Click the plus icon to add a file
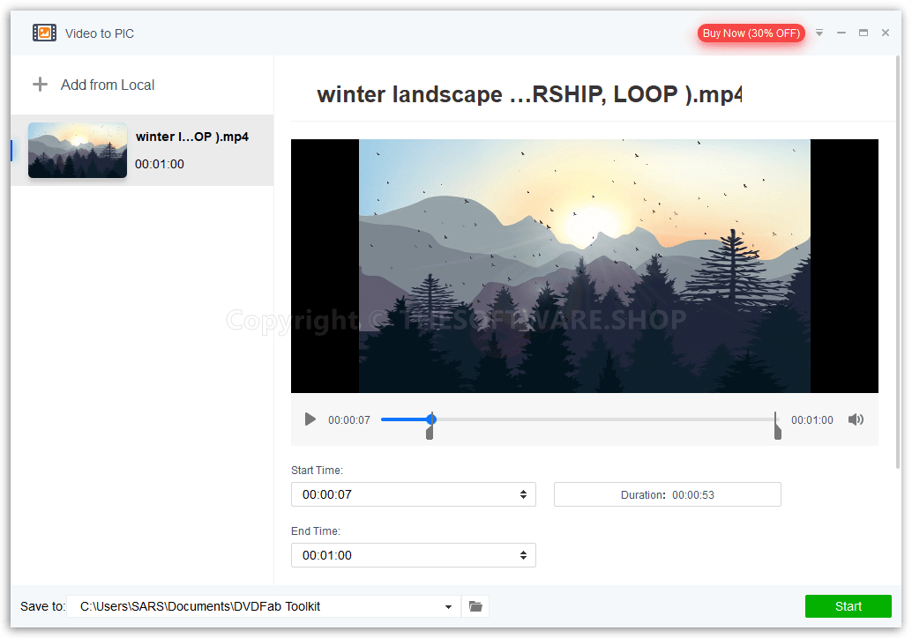912x638 pixels. pos(41,85)
